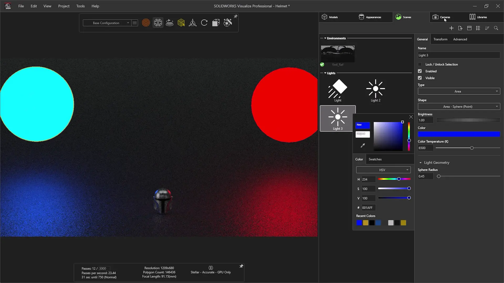Pick a color with the eyedropper tool
The height and width of the screenshot is (283, 504).
(363, 145)
